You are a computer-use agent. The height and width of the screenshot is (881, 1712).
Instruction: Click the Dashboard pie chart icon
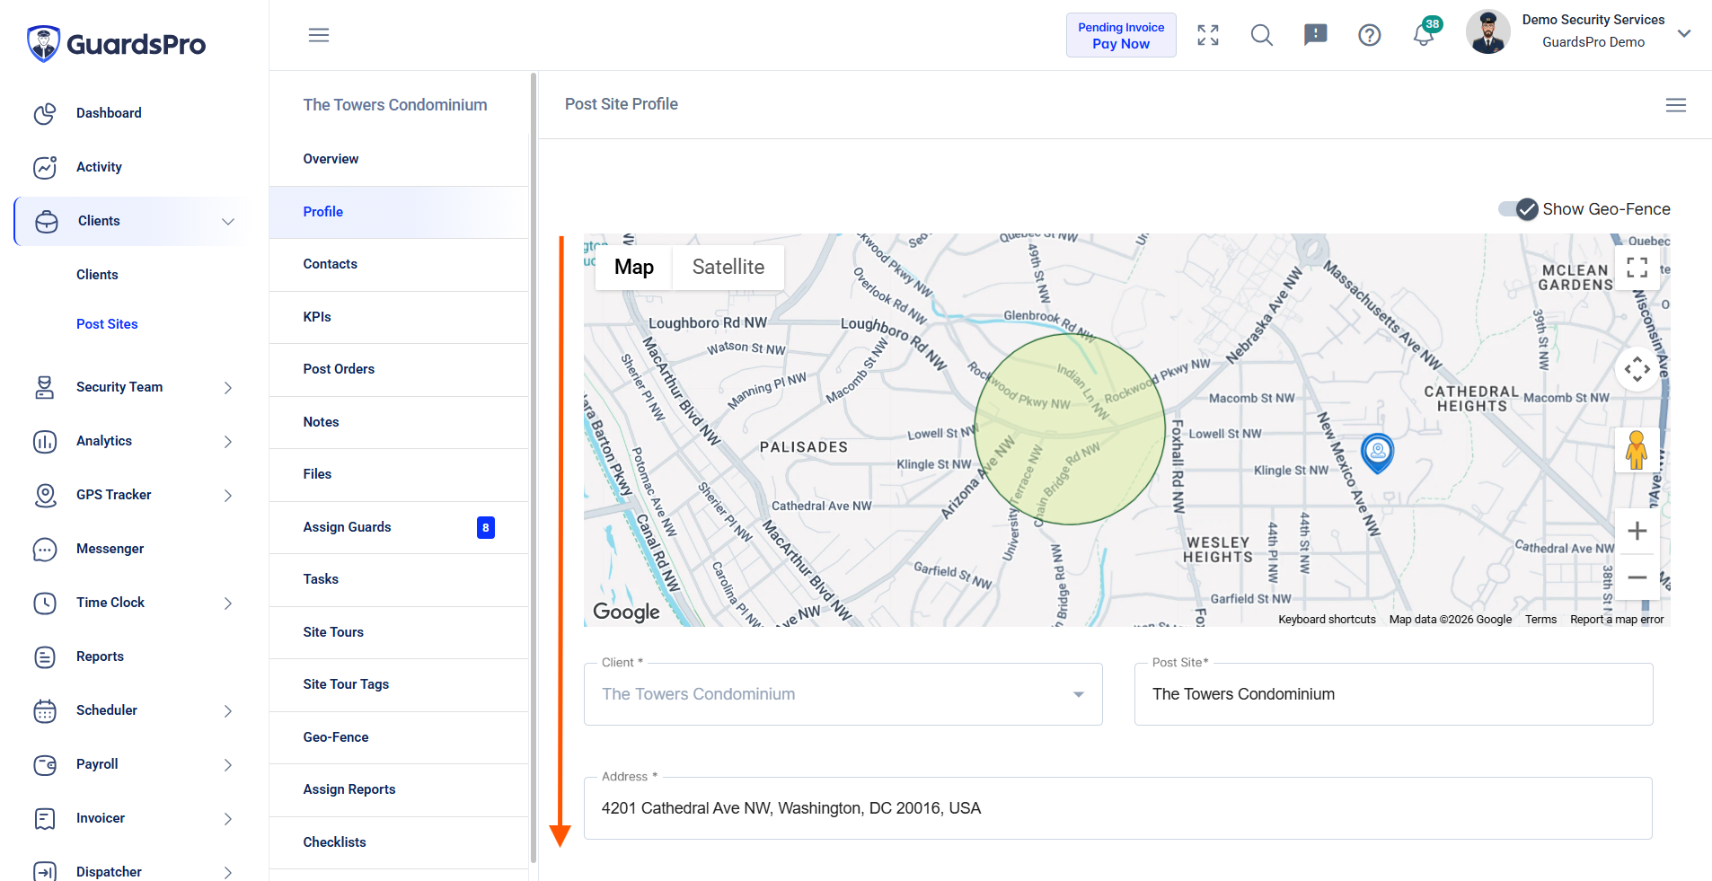pyautogui.click(x=45, y=114)
